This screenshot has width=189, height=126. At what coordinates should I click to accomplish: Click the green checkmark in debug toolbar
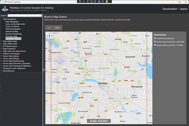[x=107, y=2]
